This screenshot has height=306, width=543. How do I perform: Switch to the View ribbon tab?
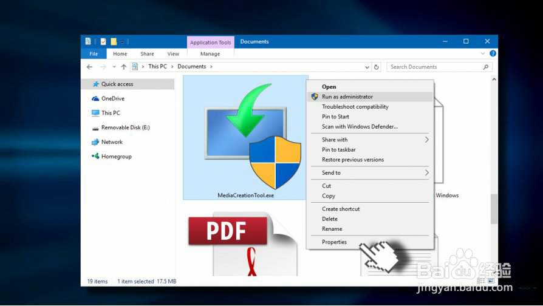click(x=173, y=53)
